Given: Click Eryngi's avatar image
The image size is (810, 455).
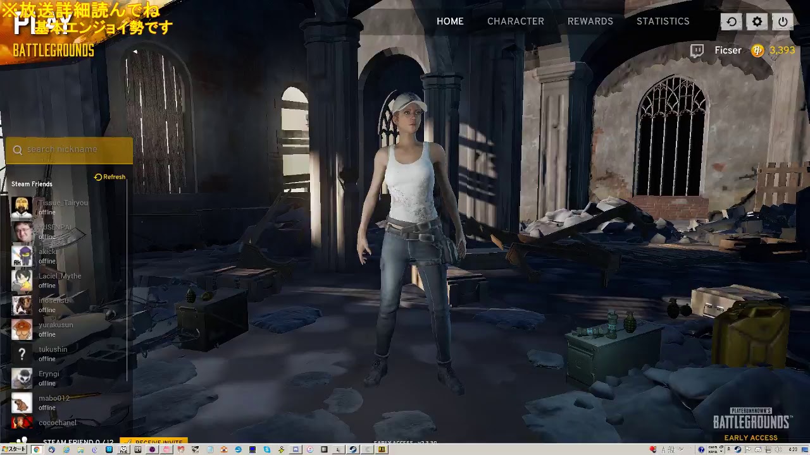Looking at the screenshot, I should (x=22, y=379).
